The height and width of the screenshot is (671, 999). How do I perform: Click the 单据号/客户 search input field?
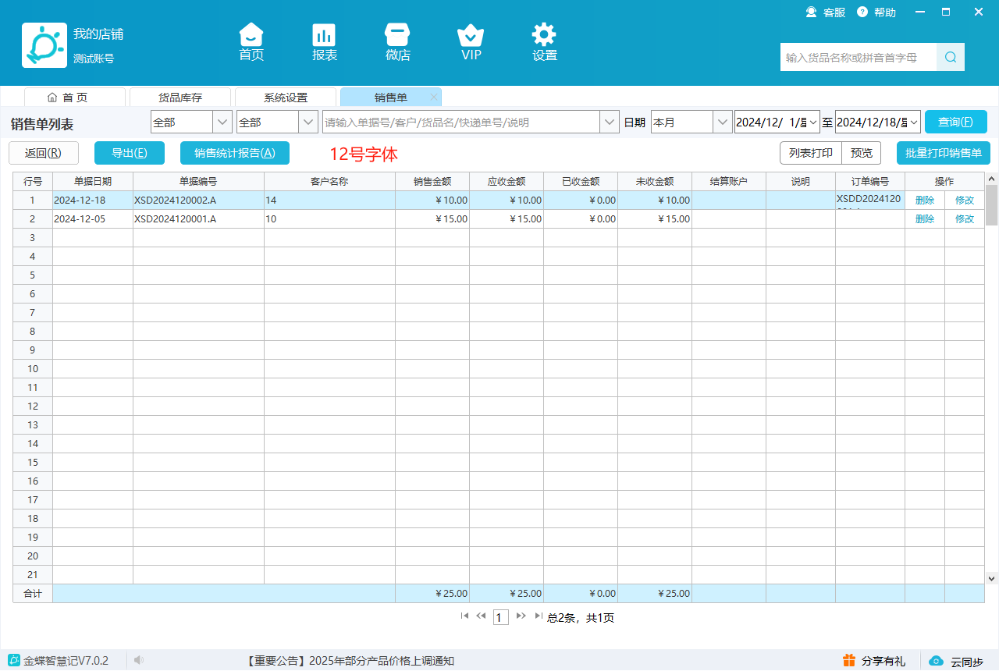point(461,122)
